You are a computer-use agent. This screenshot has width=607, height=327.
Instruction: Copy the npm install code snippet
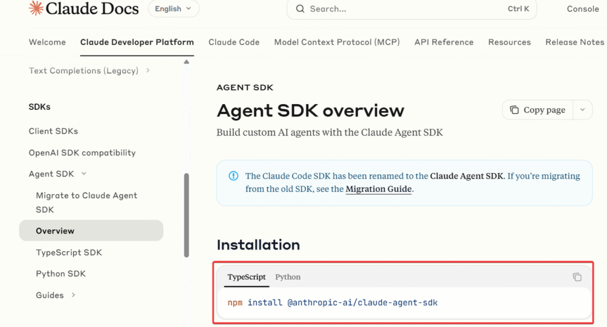click(577, 277)
